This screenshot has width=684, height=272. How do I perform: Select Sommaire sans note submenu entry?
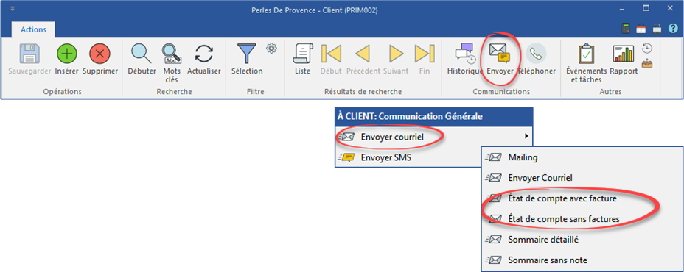(x=582, y=260)
